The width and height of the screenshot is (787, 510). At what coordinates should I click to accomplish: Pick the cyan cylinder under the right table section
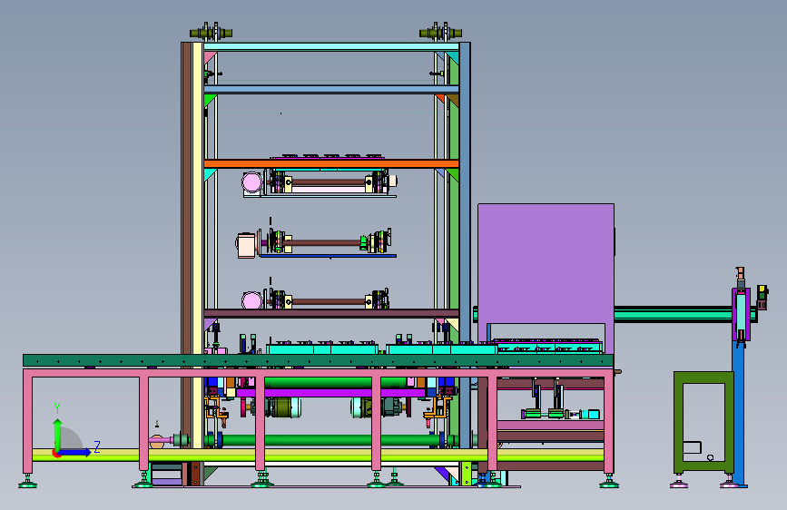tap(594, 414)
